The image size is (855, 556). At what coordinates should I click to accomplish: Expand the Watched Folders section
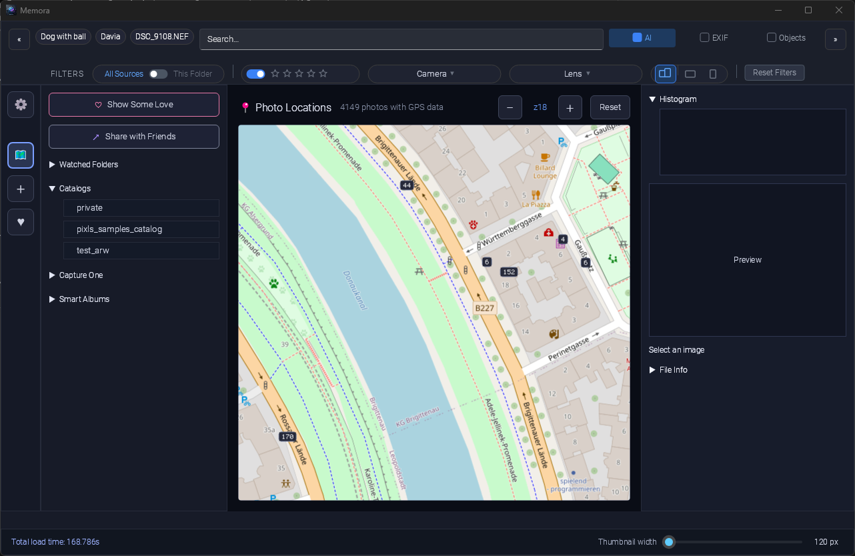(88, 165)
